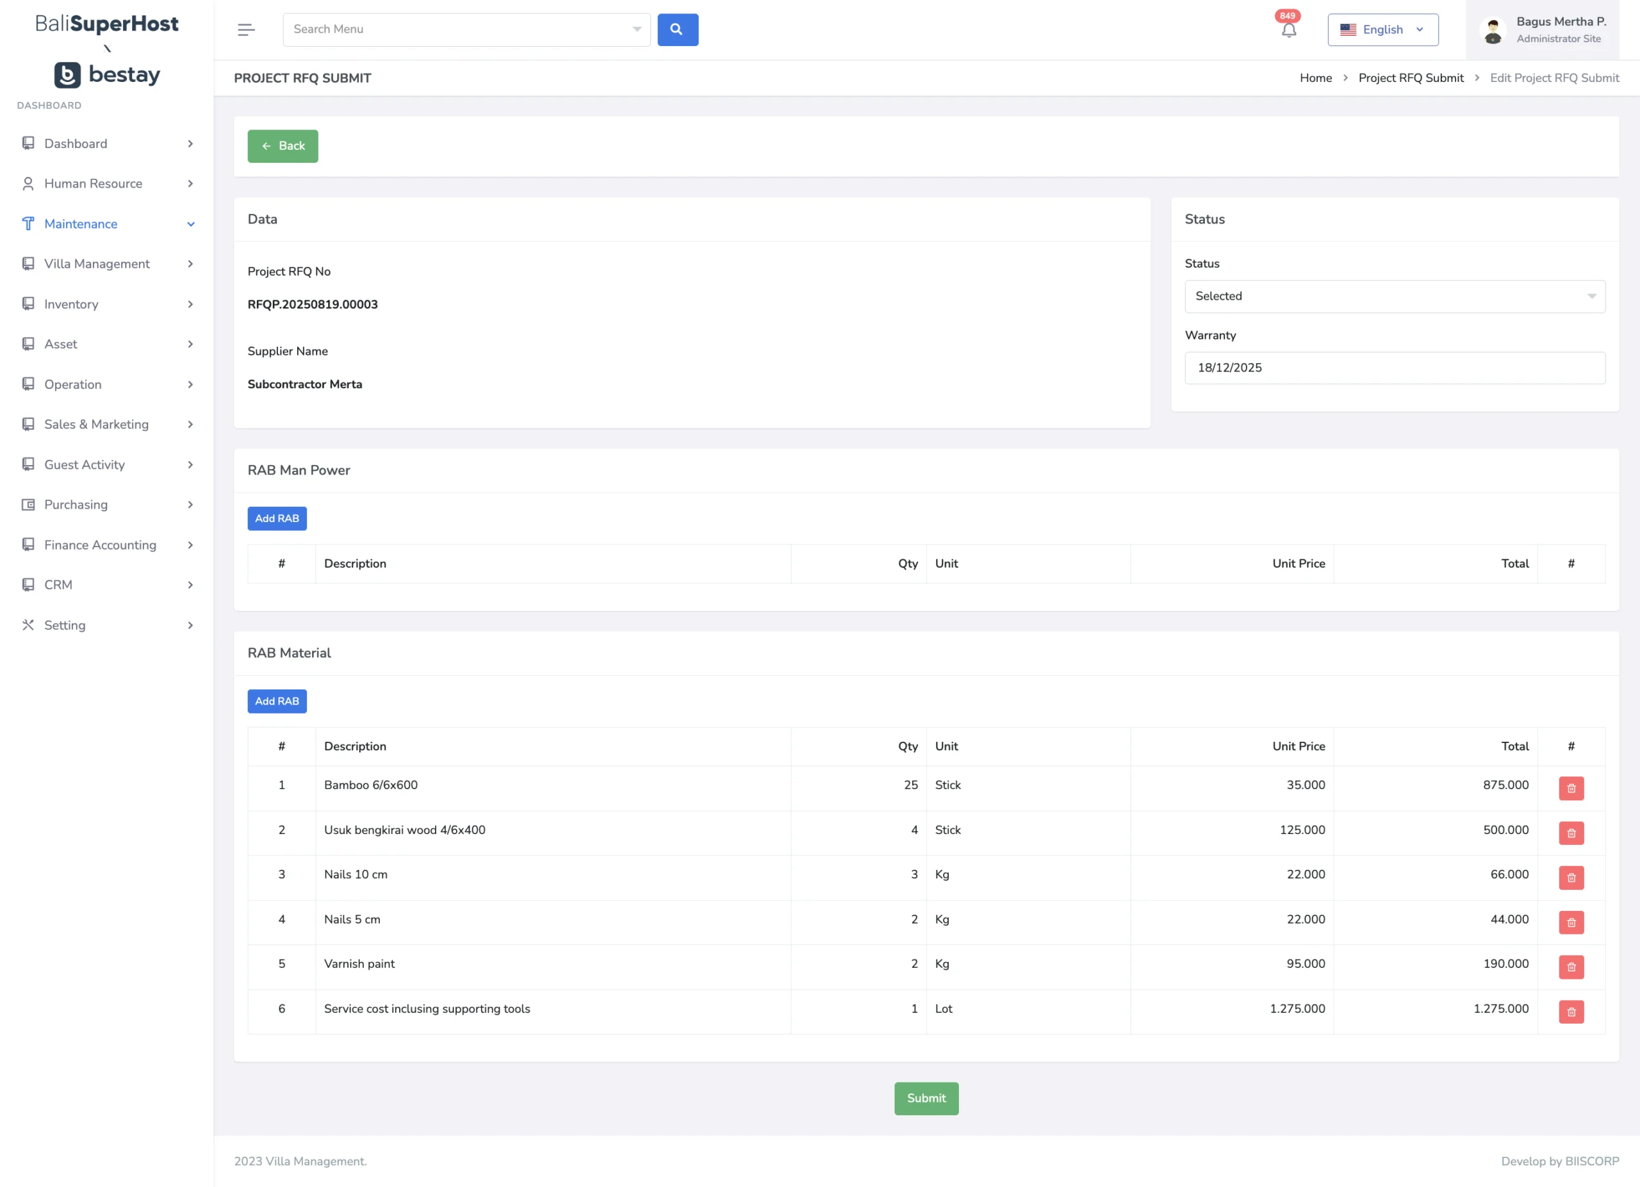This screenshot has width=1640, height=1187.
Task: Click the Villa Management sidebar icon
Action: tap(28, 264)
